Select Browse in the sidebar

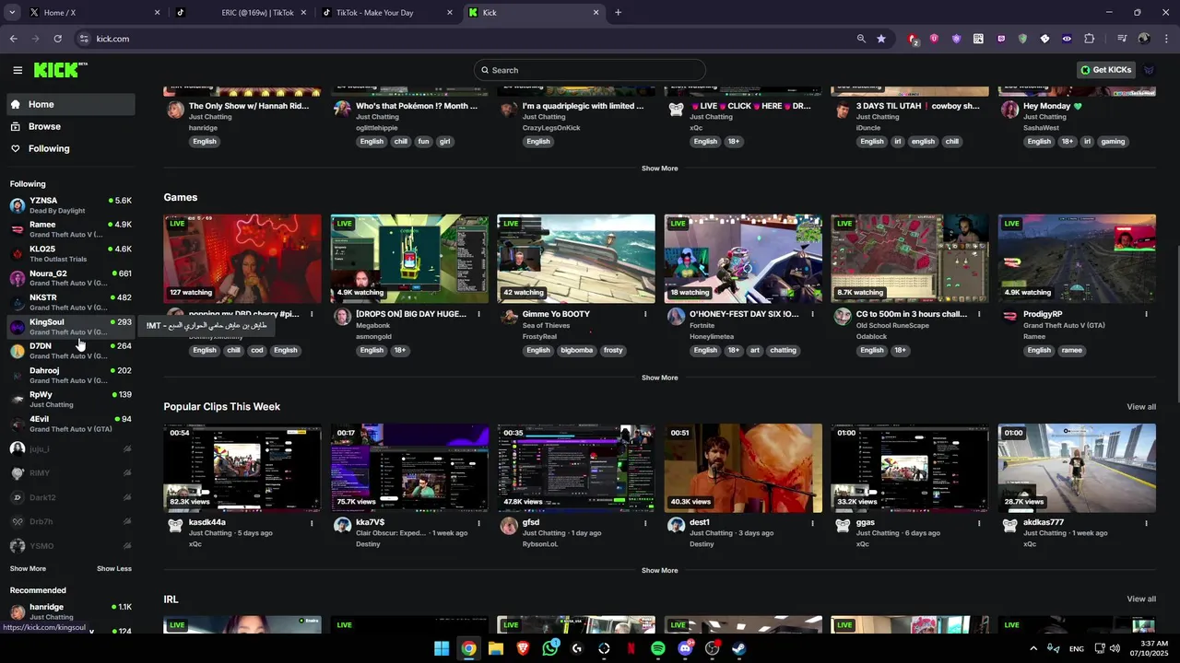coord(69,126)
